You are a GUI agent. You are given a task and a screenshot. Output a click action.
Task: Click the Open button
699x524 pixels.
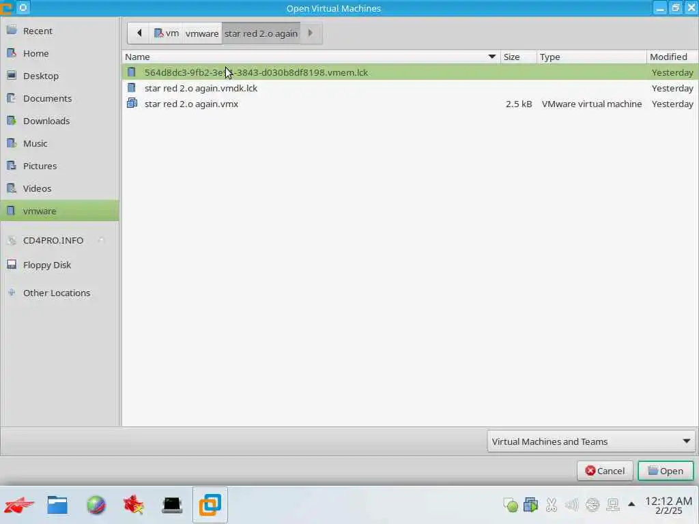coord(666,471)
